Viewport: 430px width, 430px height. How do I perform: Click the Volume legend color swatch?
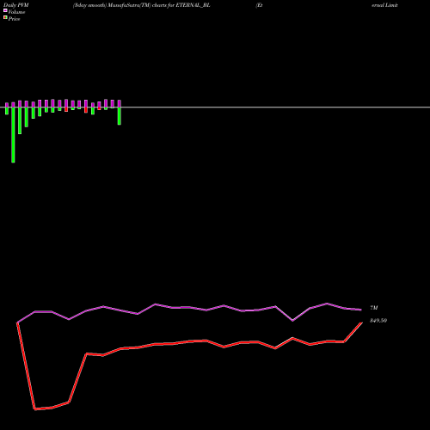(5, 10)
